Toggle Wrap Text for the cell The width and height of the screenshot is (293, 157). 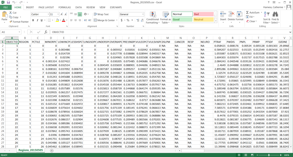point(101,14)
